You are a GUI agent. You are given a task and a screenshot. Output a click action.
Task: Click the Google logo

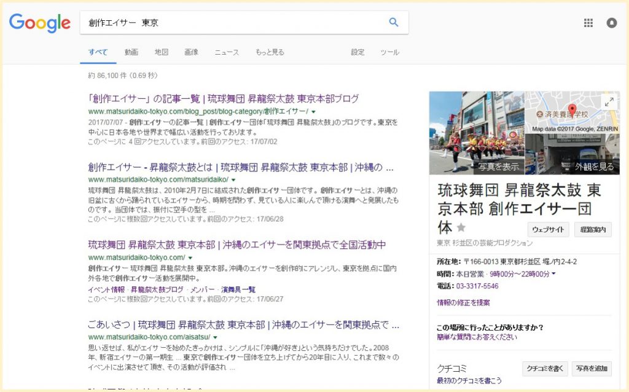pos(40,23)
